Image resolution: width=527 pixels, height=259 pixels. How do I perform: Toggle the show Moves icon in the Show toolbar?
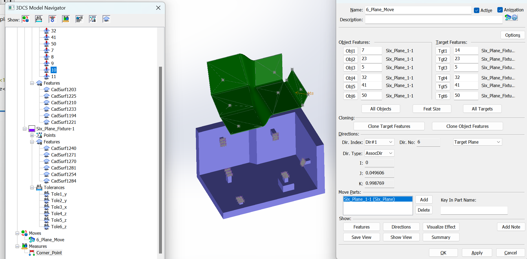click(26, 19)
